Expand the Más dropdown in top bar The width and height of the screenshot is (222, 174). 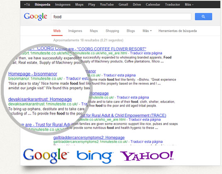click(x=189, y=5)
